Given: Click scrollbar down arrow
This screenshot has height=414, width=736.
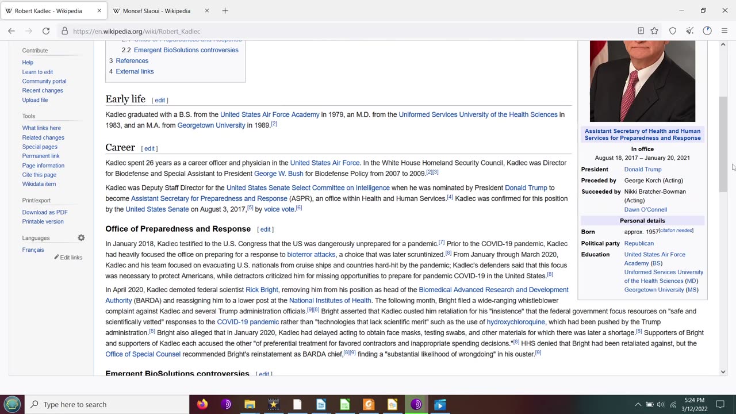Looking at the screenshot, I should tap(723, 371).
